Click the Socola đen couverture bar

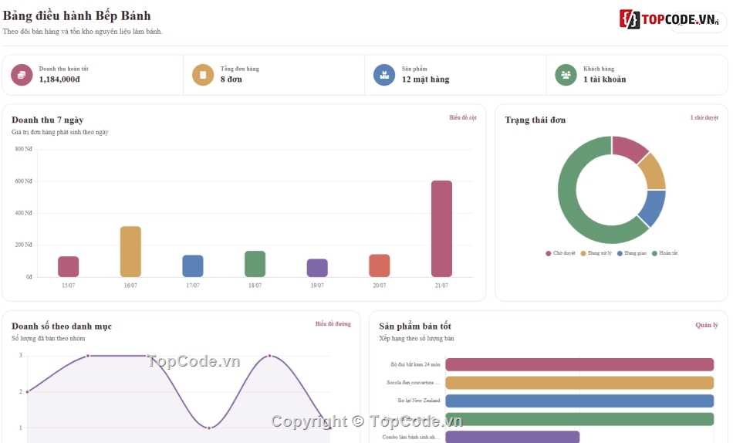[579, 383]
